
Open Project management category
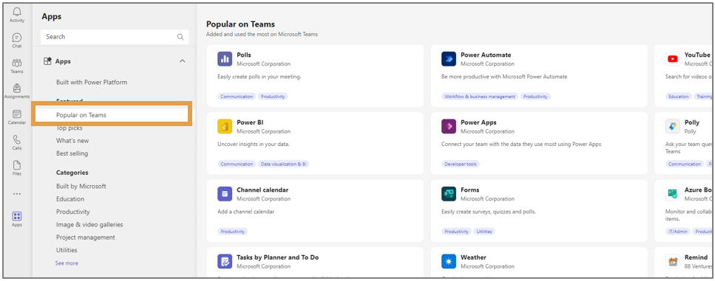coord(86,237)
